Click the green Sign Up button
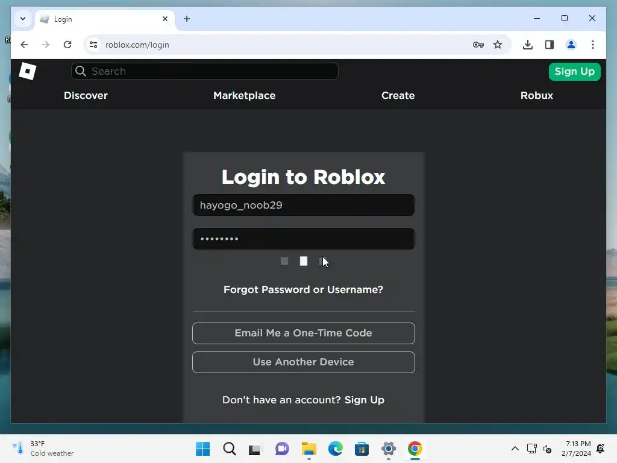Image resolution: width=617 pixels, height=463 pixels. [574, 72]
